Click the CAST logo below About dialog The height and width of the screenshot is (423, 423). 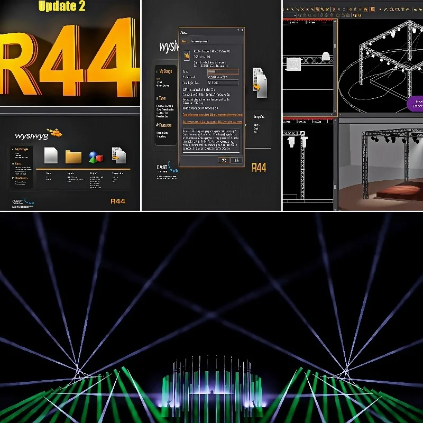pyautogui.click(x=167, y=170)
